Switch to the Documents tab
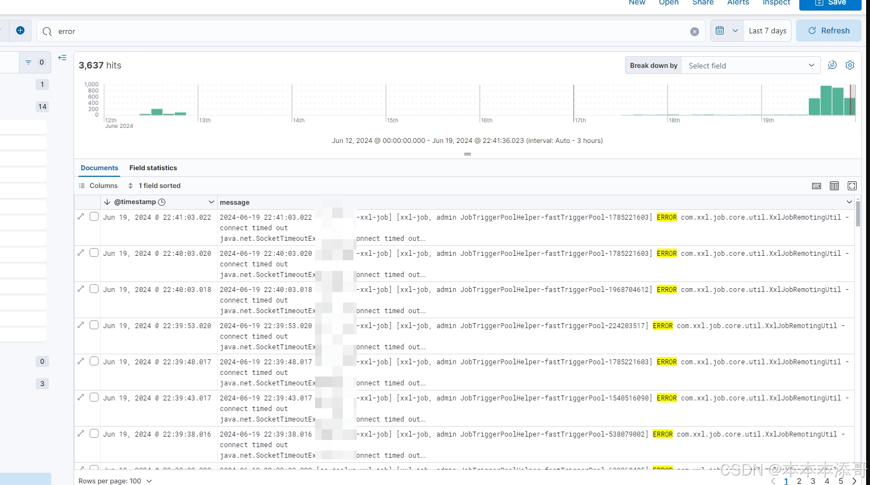Image resolution: width=870 pixels, height=485 pixels. point(100,168)
